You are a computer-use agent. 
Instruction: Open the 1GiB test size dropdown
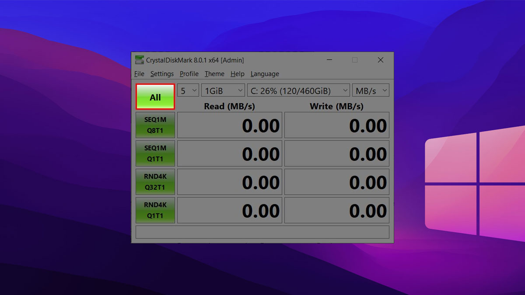223,90
